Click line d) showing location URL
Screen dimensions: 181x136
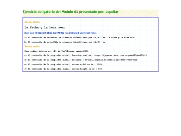click(81, 60)
